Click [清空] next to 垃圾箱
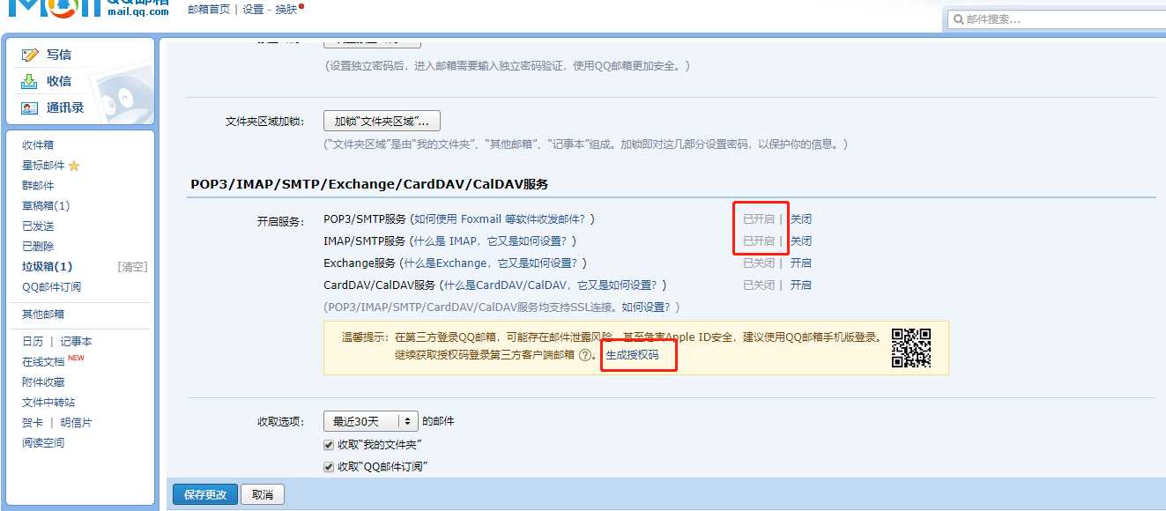1166x511 pixels. pos(132,267)
